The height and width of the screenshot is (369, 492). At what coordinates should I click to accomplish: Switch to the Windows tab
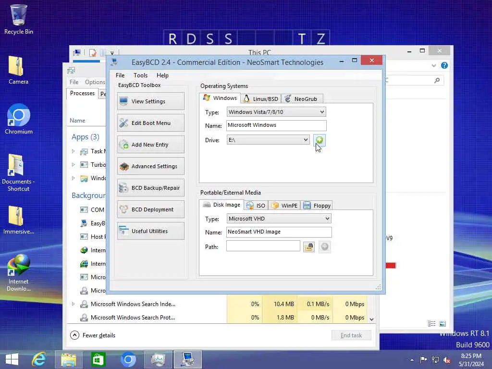click(220, 98)
